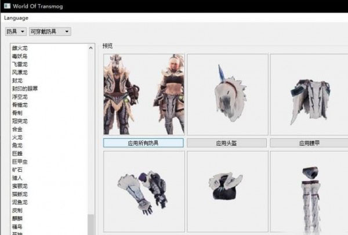348x235 pixels.
Task: Select 麒麟 in the armor list
Action: [17, 218]
